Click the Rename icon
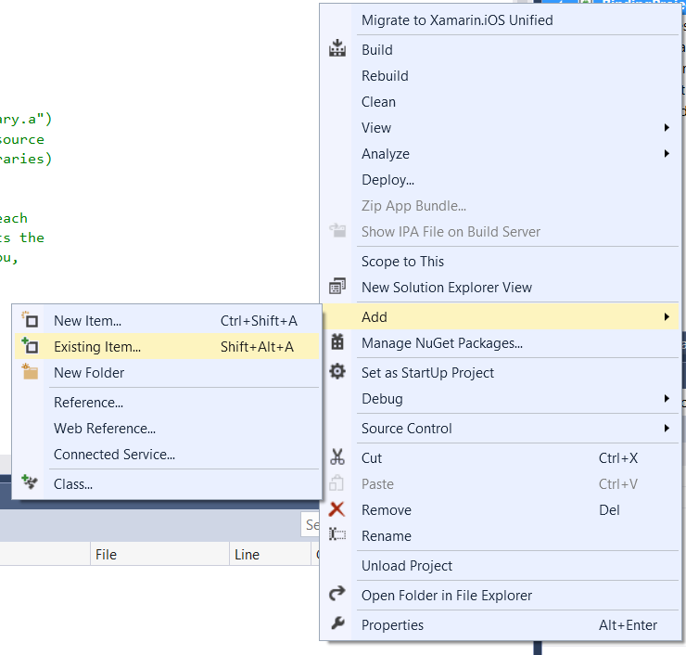The width and height of the screenshot is (686, 655). click(337, 534)
